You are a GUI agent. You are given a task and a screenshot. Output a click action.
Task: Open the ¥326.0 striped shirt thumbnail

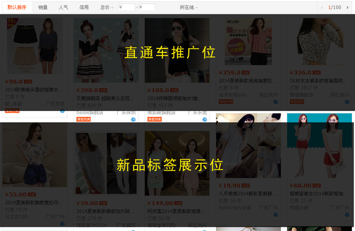point(319,41)
